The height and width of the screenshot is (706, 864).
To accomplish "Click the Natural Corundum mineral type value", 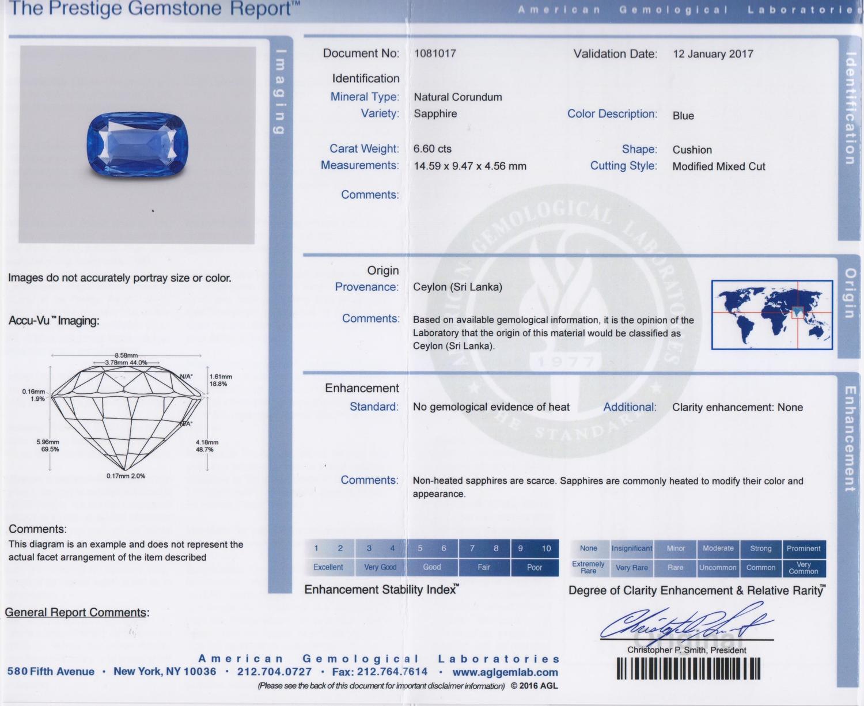I will pos(458,97).
